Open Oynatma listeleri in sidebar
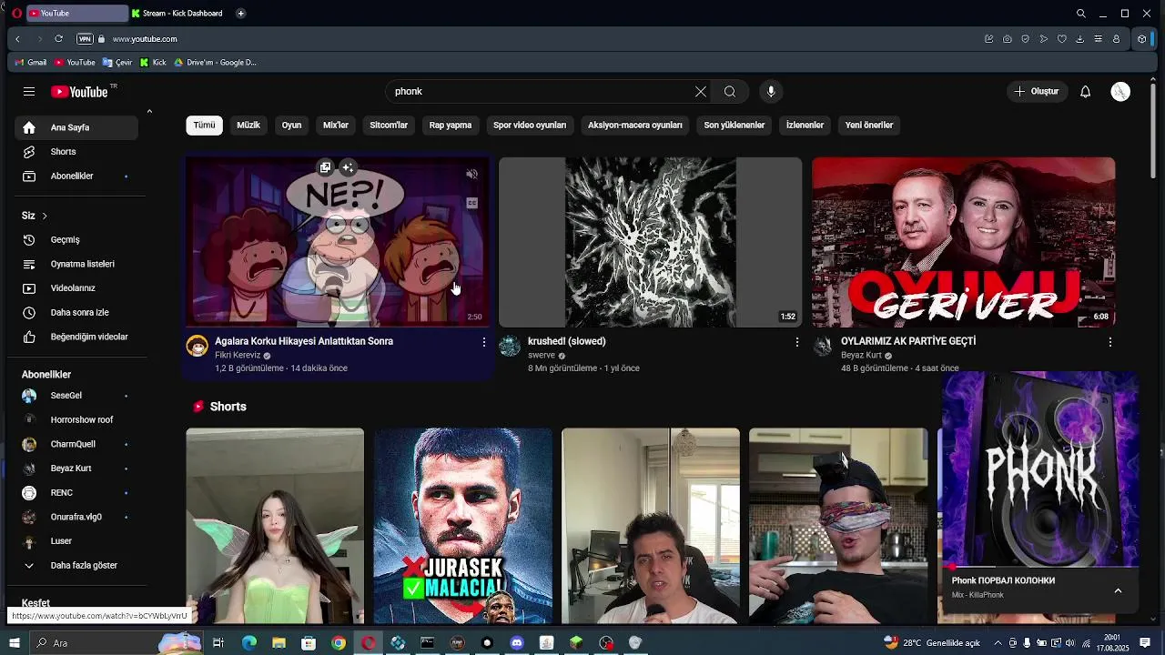1165x655 pixels. point(76,264)
